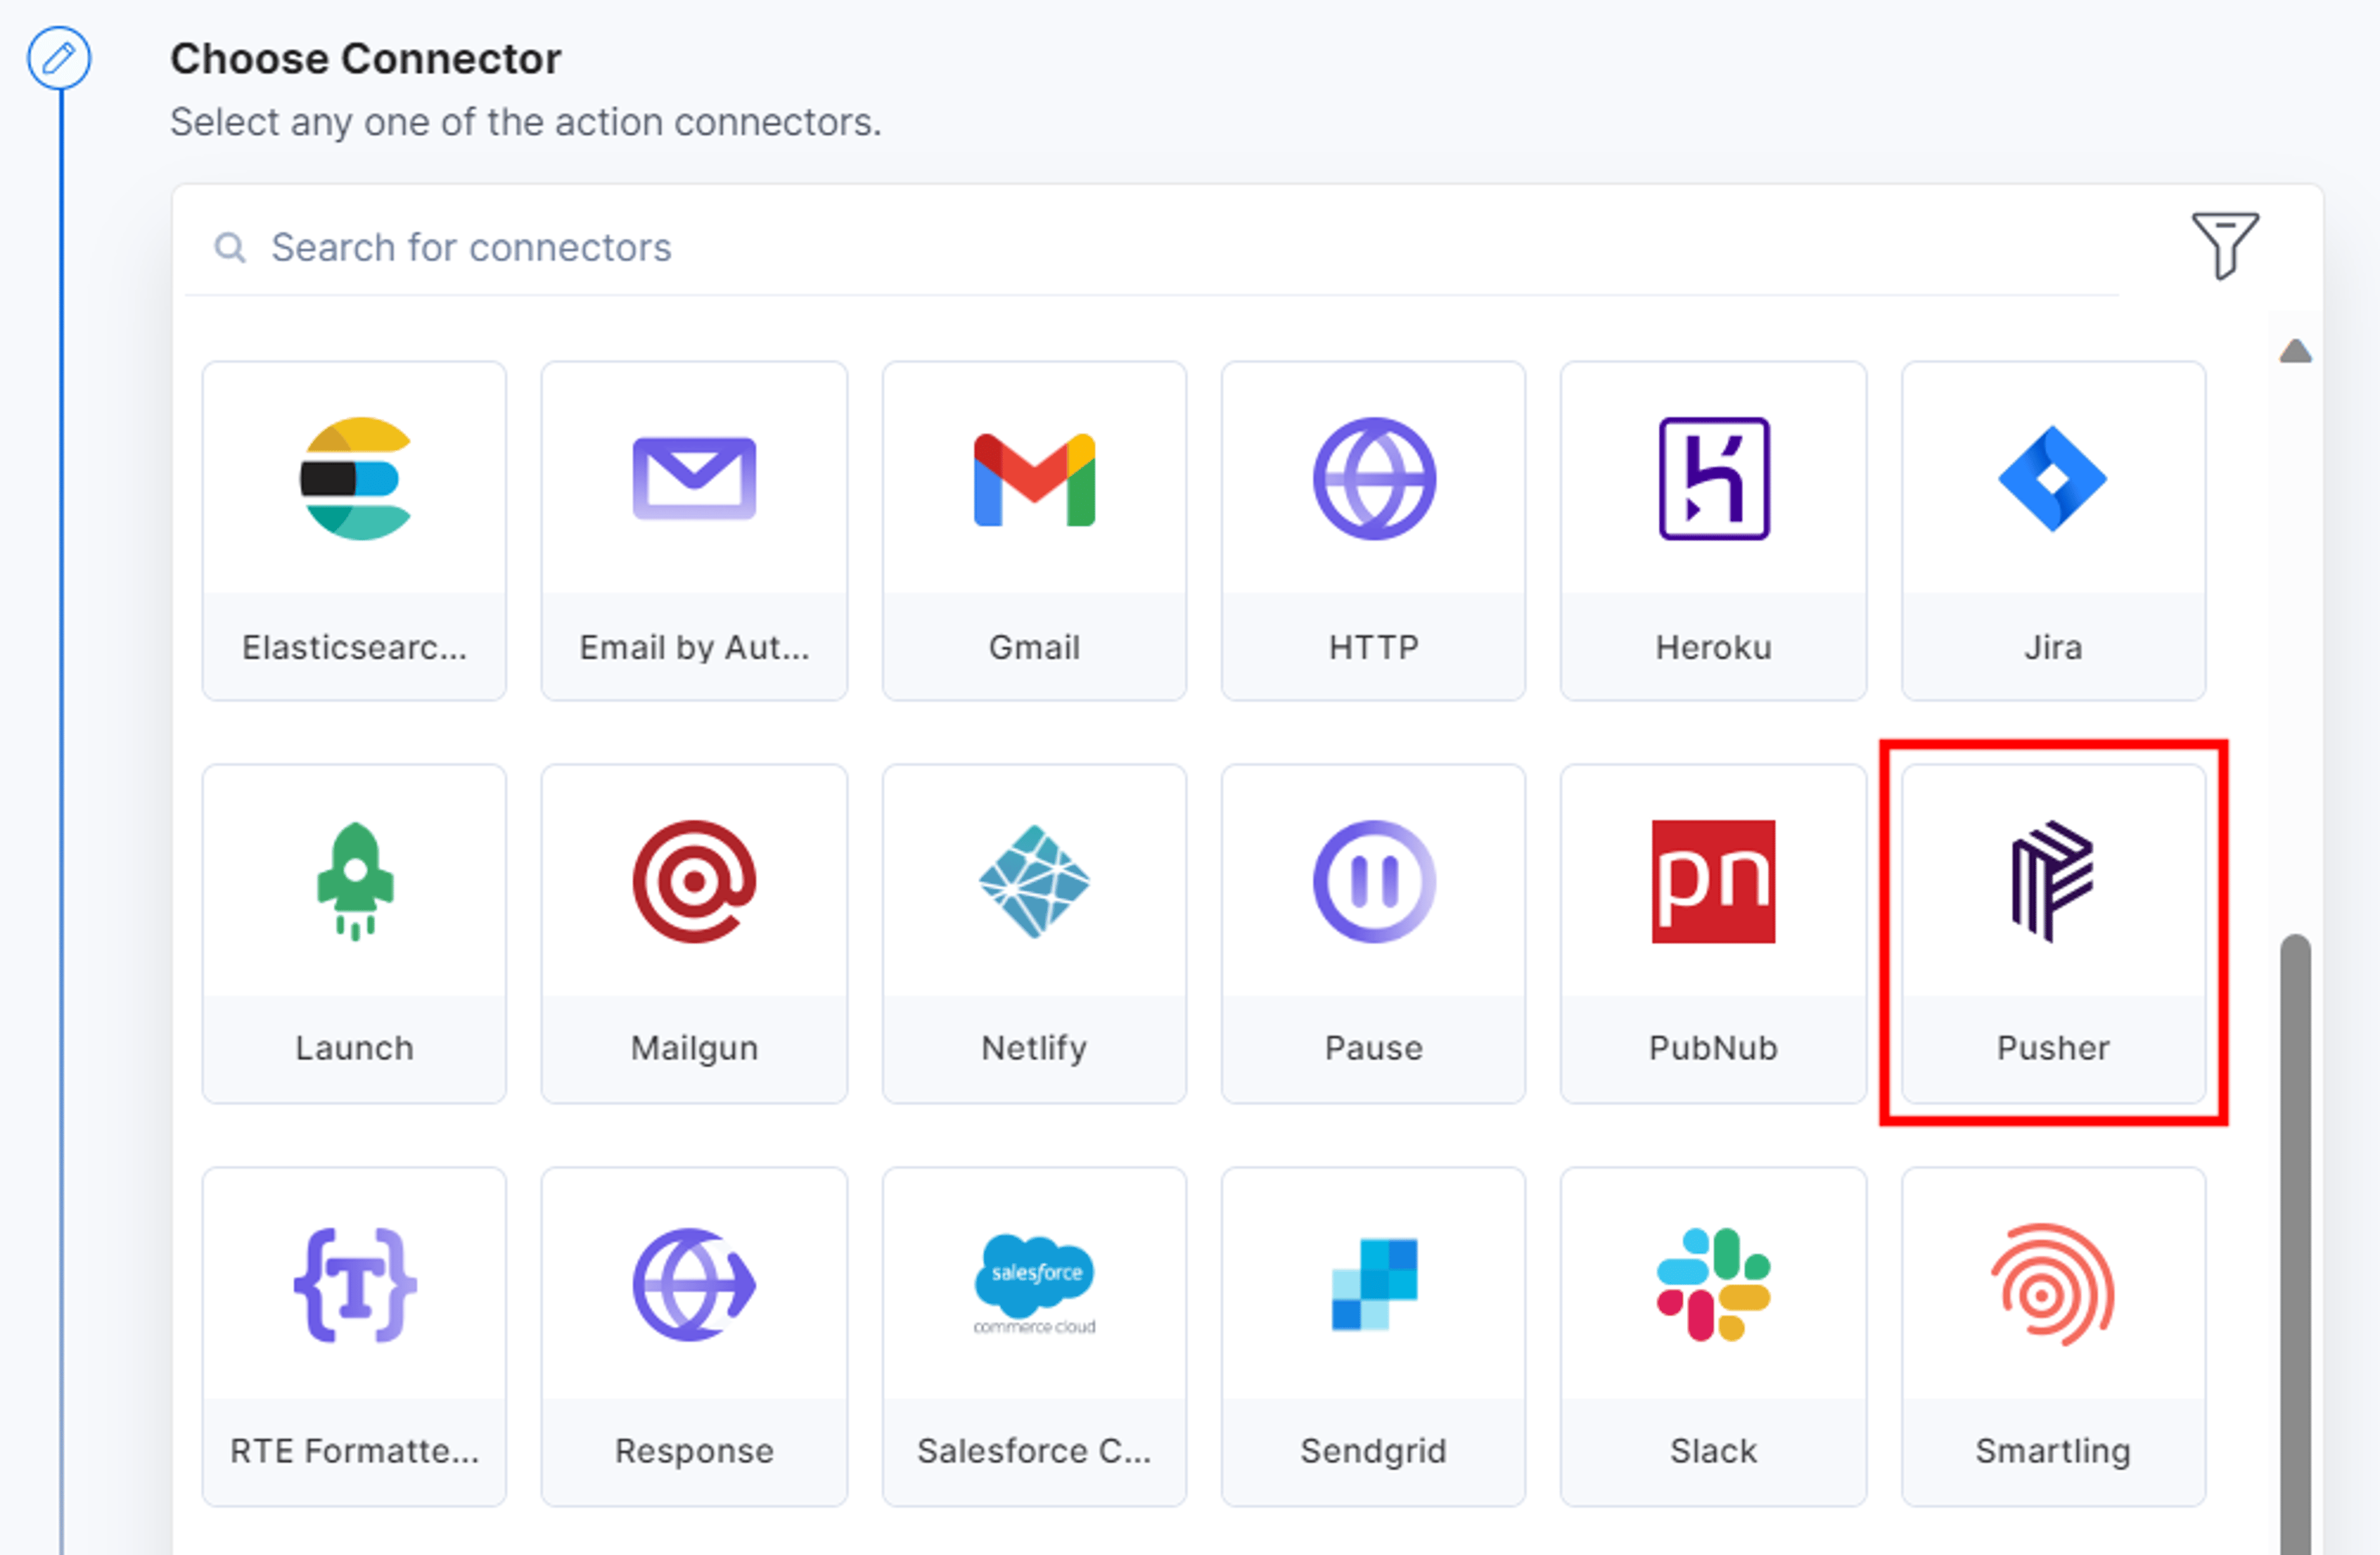
Task: Choose the Sendgrid connector
Action: (x=1373, y=1336)
